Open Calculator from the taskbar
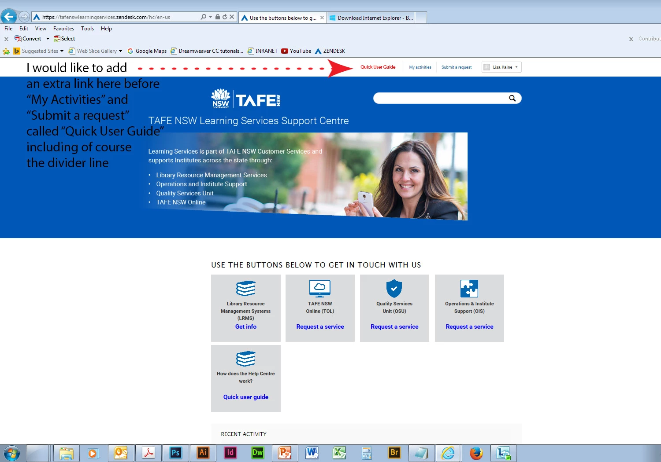 [367, 453]
